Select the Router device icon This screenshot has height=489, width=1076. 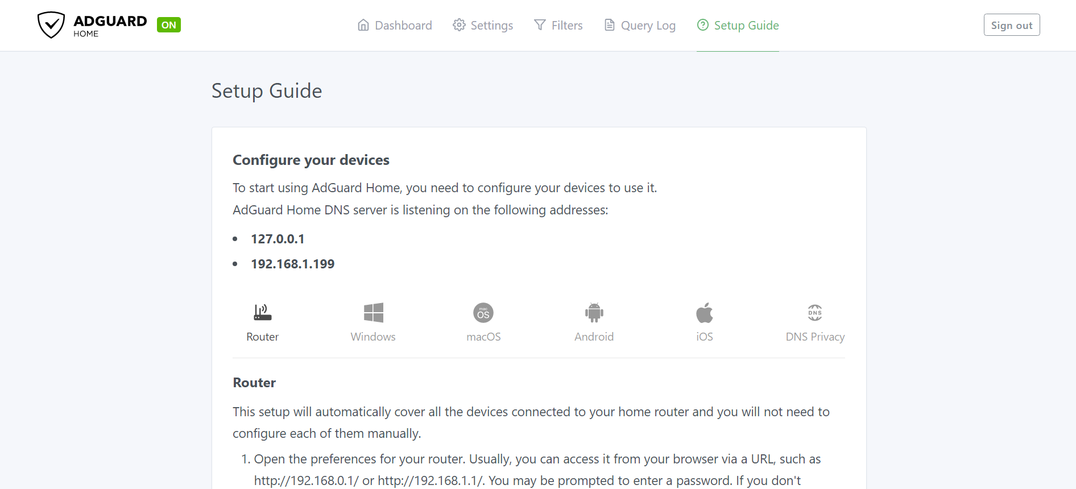tap(263, 312)
